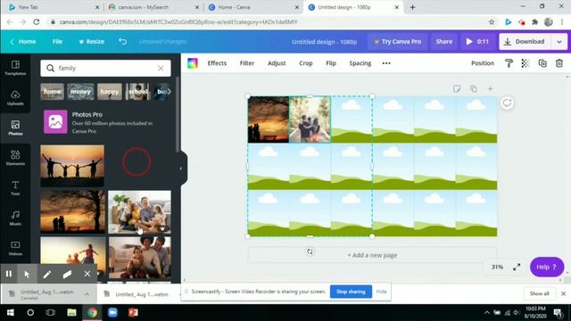The image size is (571, 321).
Task: Clear the family search text
Action: click(161, 68)
